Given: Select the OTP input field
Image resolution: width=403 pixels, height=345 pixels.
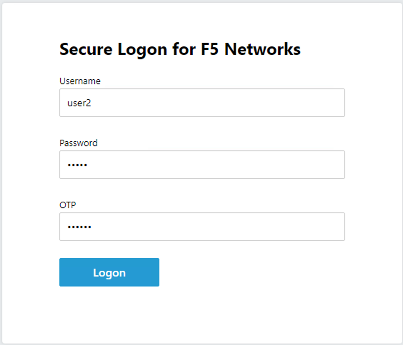Looking at the screenshot, I should click(x=202, y=227).
